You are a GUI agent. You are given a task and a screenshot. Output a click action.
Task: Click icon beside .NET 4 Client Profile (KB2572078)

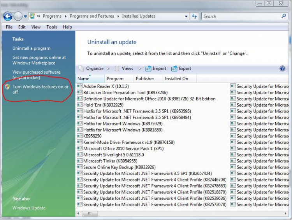click(x=79, y=205)
